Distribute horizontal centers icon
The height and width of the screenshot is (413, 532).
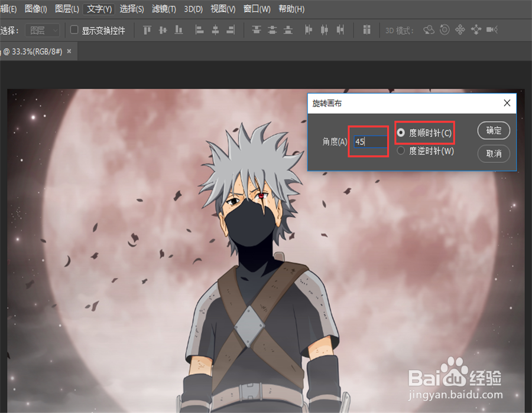[x=325, y=30]
